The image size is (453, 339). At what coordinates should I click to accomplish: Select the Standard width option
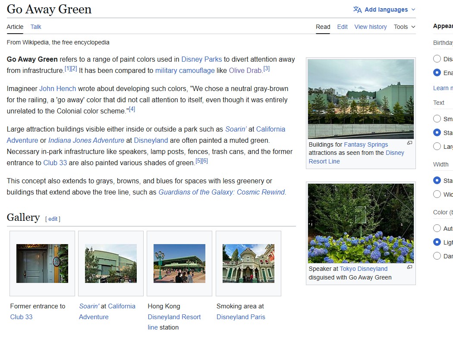tap(437, 180)
